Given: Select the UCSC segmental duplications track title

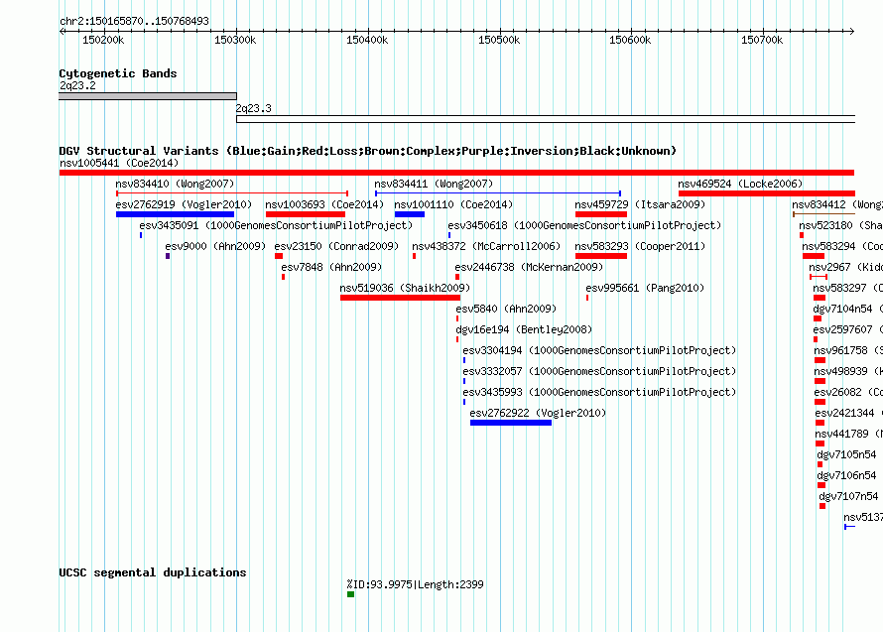Looking at the screenshot, I should pos(153,572).
